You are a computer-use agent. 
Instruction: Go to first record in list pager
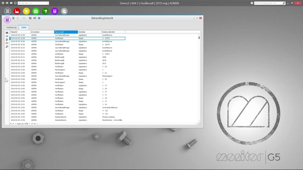pyautogui.click(x=11, y=124)
